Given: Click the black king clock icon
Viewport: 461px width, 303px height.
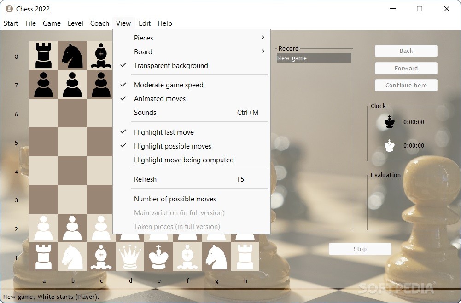Looking at the screenshot, I should (x=390, y=122).
